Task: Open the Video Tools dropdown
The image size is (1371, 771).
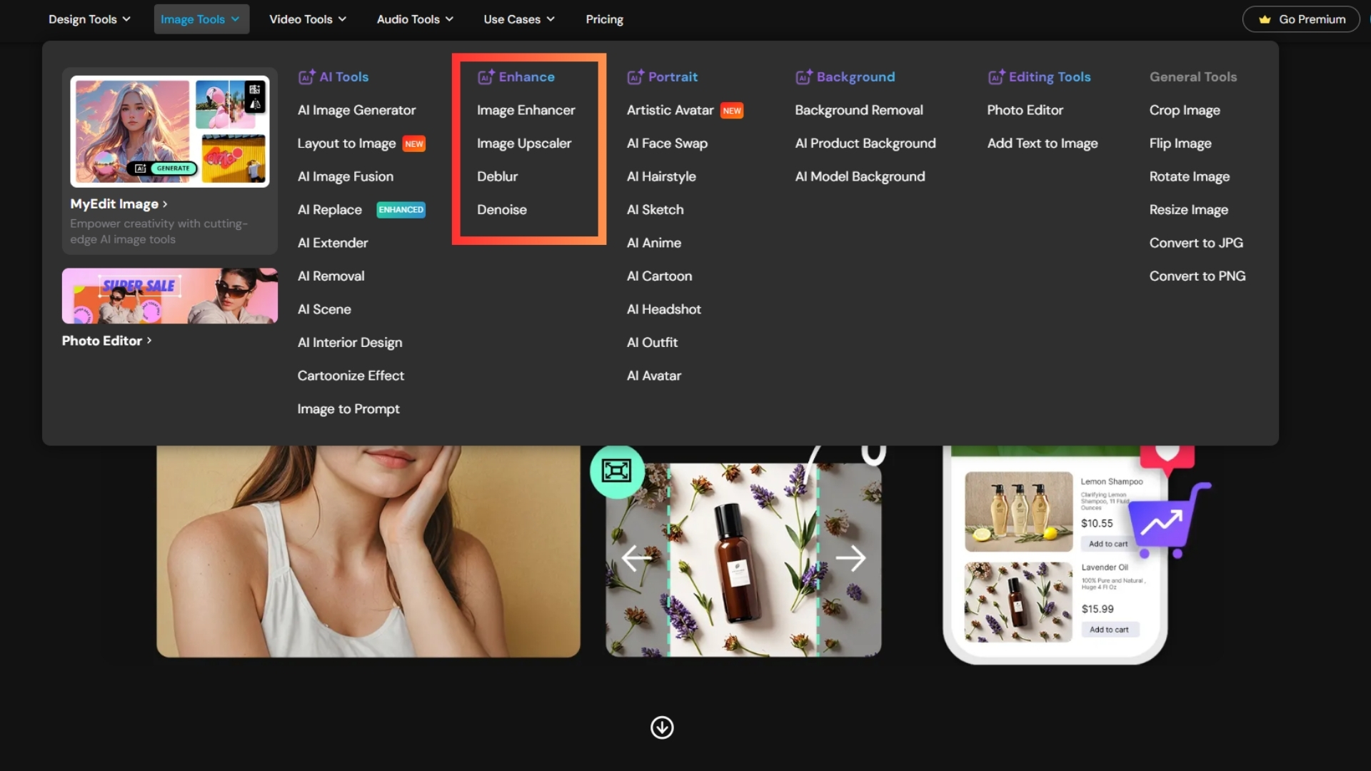Action: 307,19
